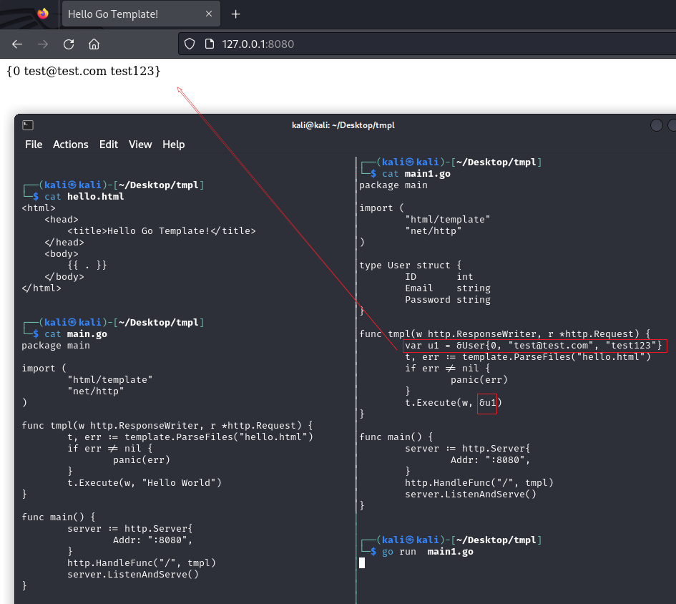Open the terminal Help menu
The width and height of the screenshot is (676, 604).
click(x=173, y=145)
